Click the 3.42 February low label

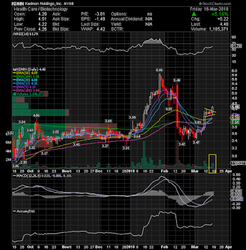(182, 144)
